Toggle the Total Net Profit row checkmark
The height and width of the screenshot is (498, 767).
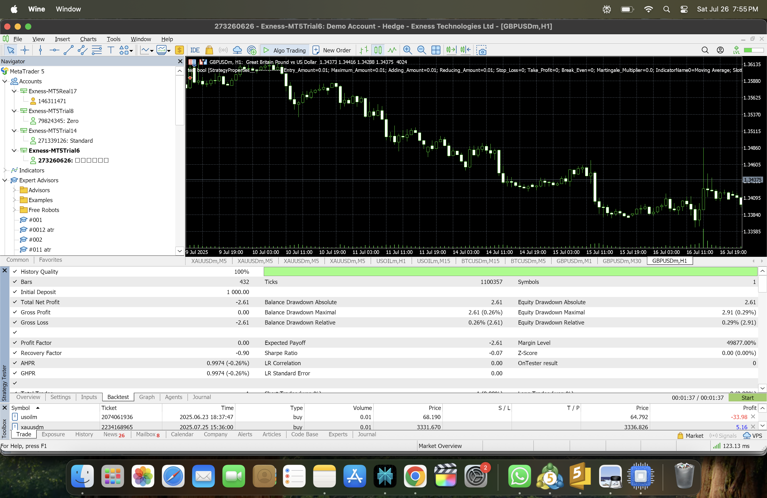point(15,302)
